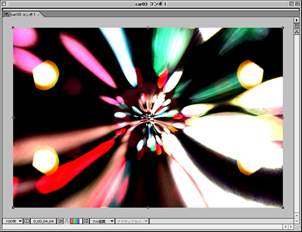302x232 pixels.
Task: Toggle the white alpha channel button
Action: [81, 221]
